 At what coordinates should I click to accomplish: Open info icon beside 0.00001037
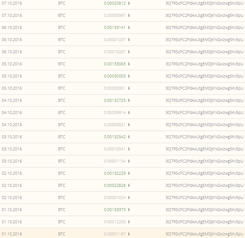point(129,40)
